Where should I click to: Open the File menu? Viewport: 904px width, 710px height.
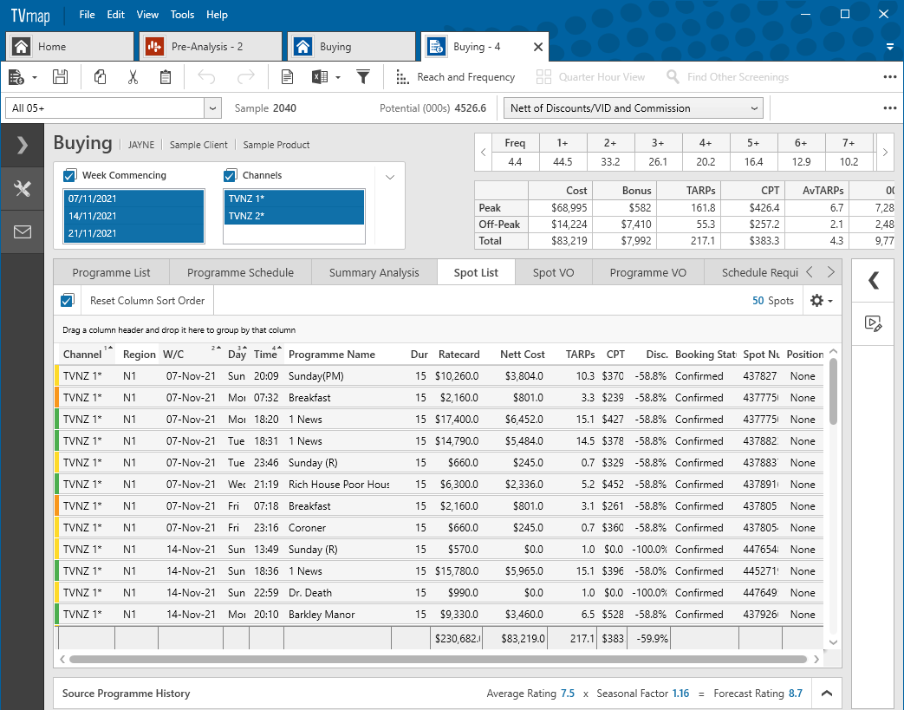click(x=87, y=15)
